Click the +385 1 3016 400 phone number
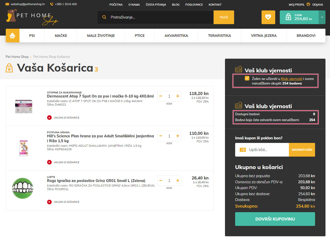The height and width of the screenshot is (237, 330). (x=66, y=4)
